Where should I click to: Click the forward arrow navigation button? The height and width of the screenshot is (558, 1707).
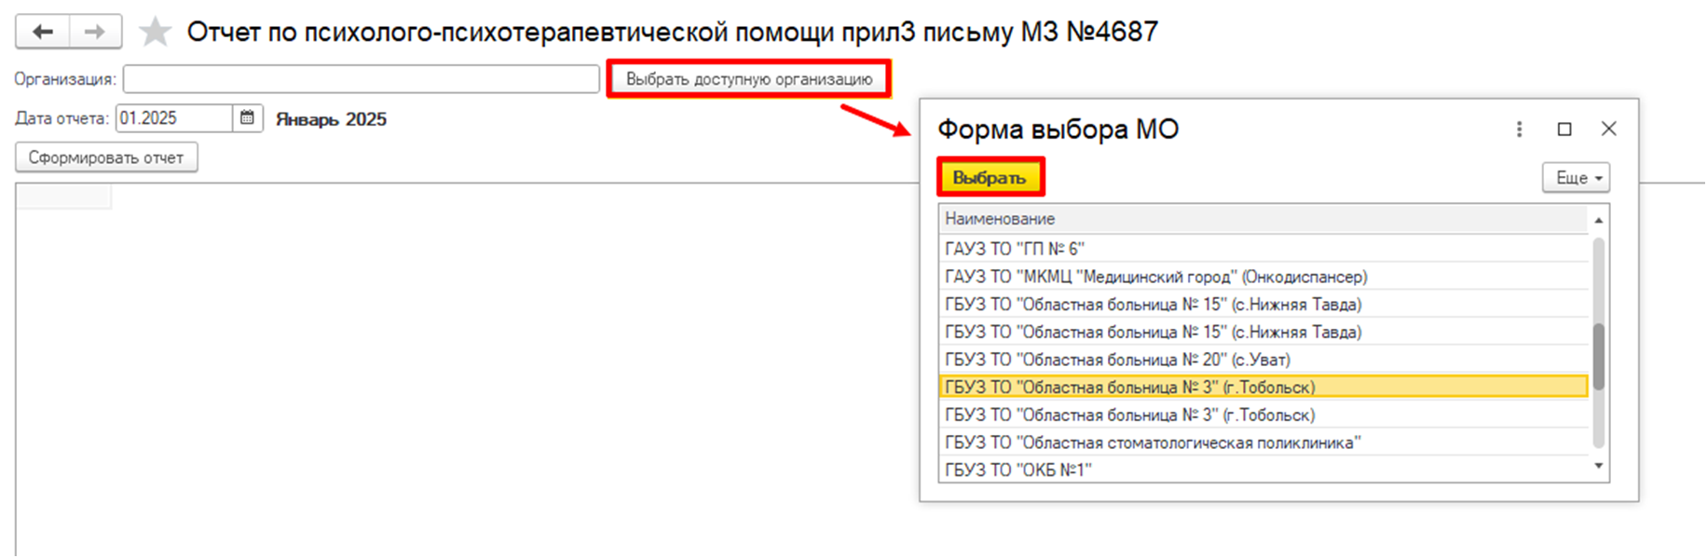tap(94, 32)
